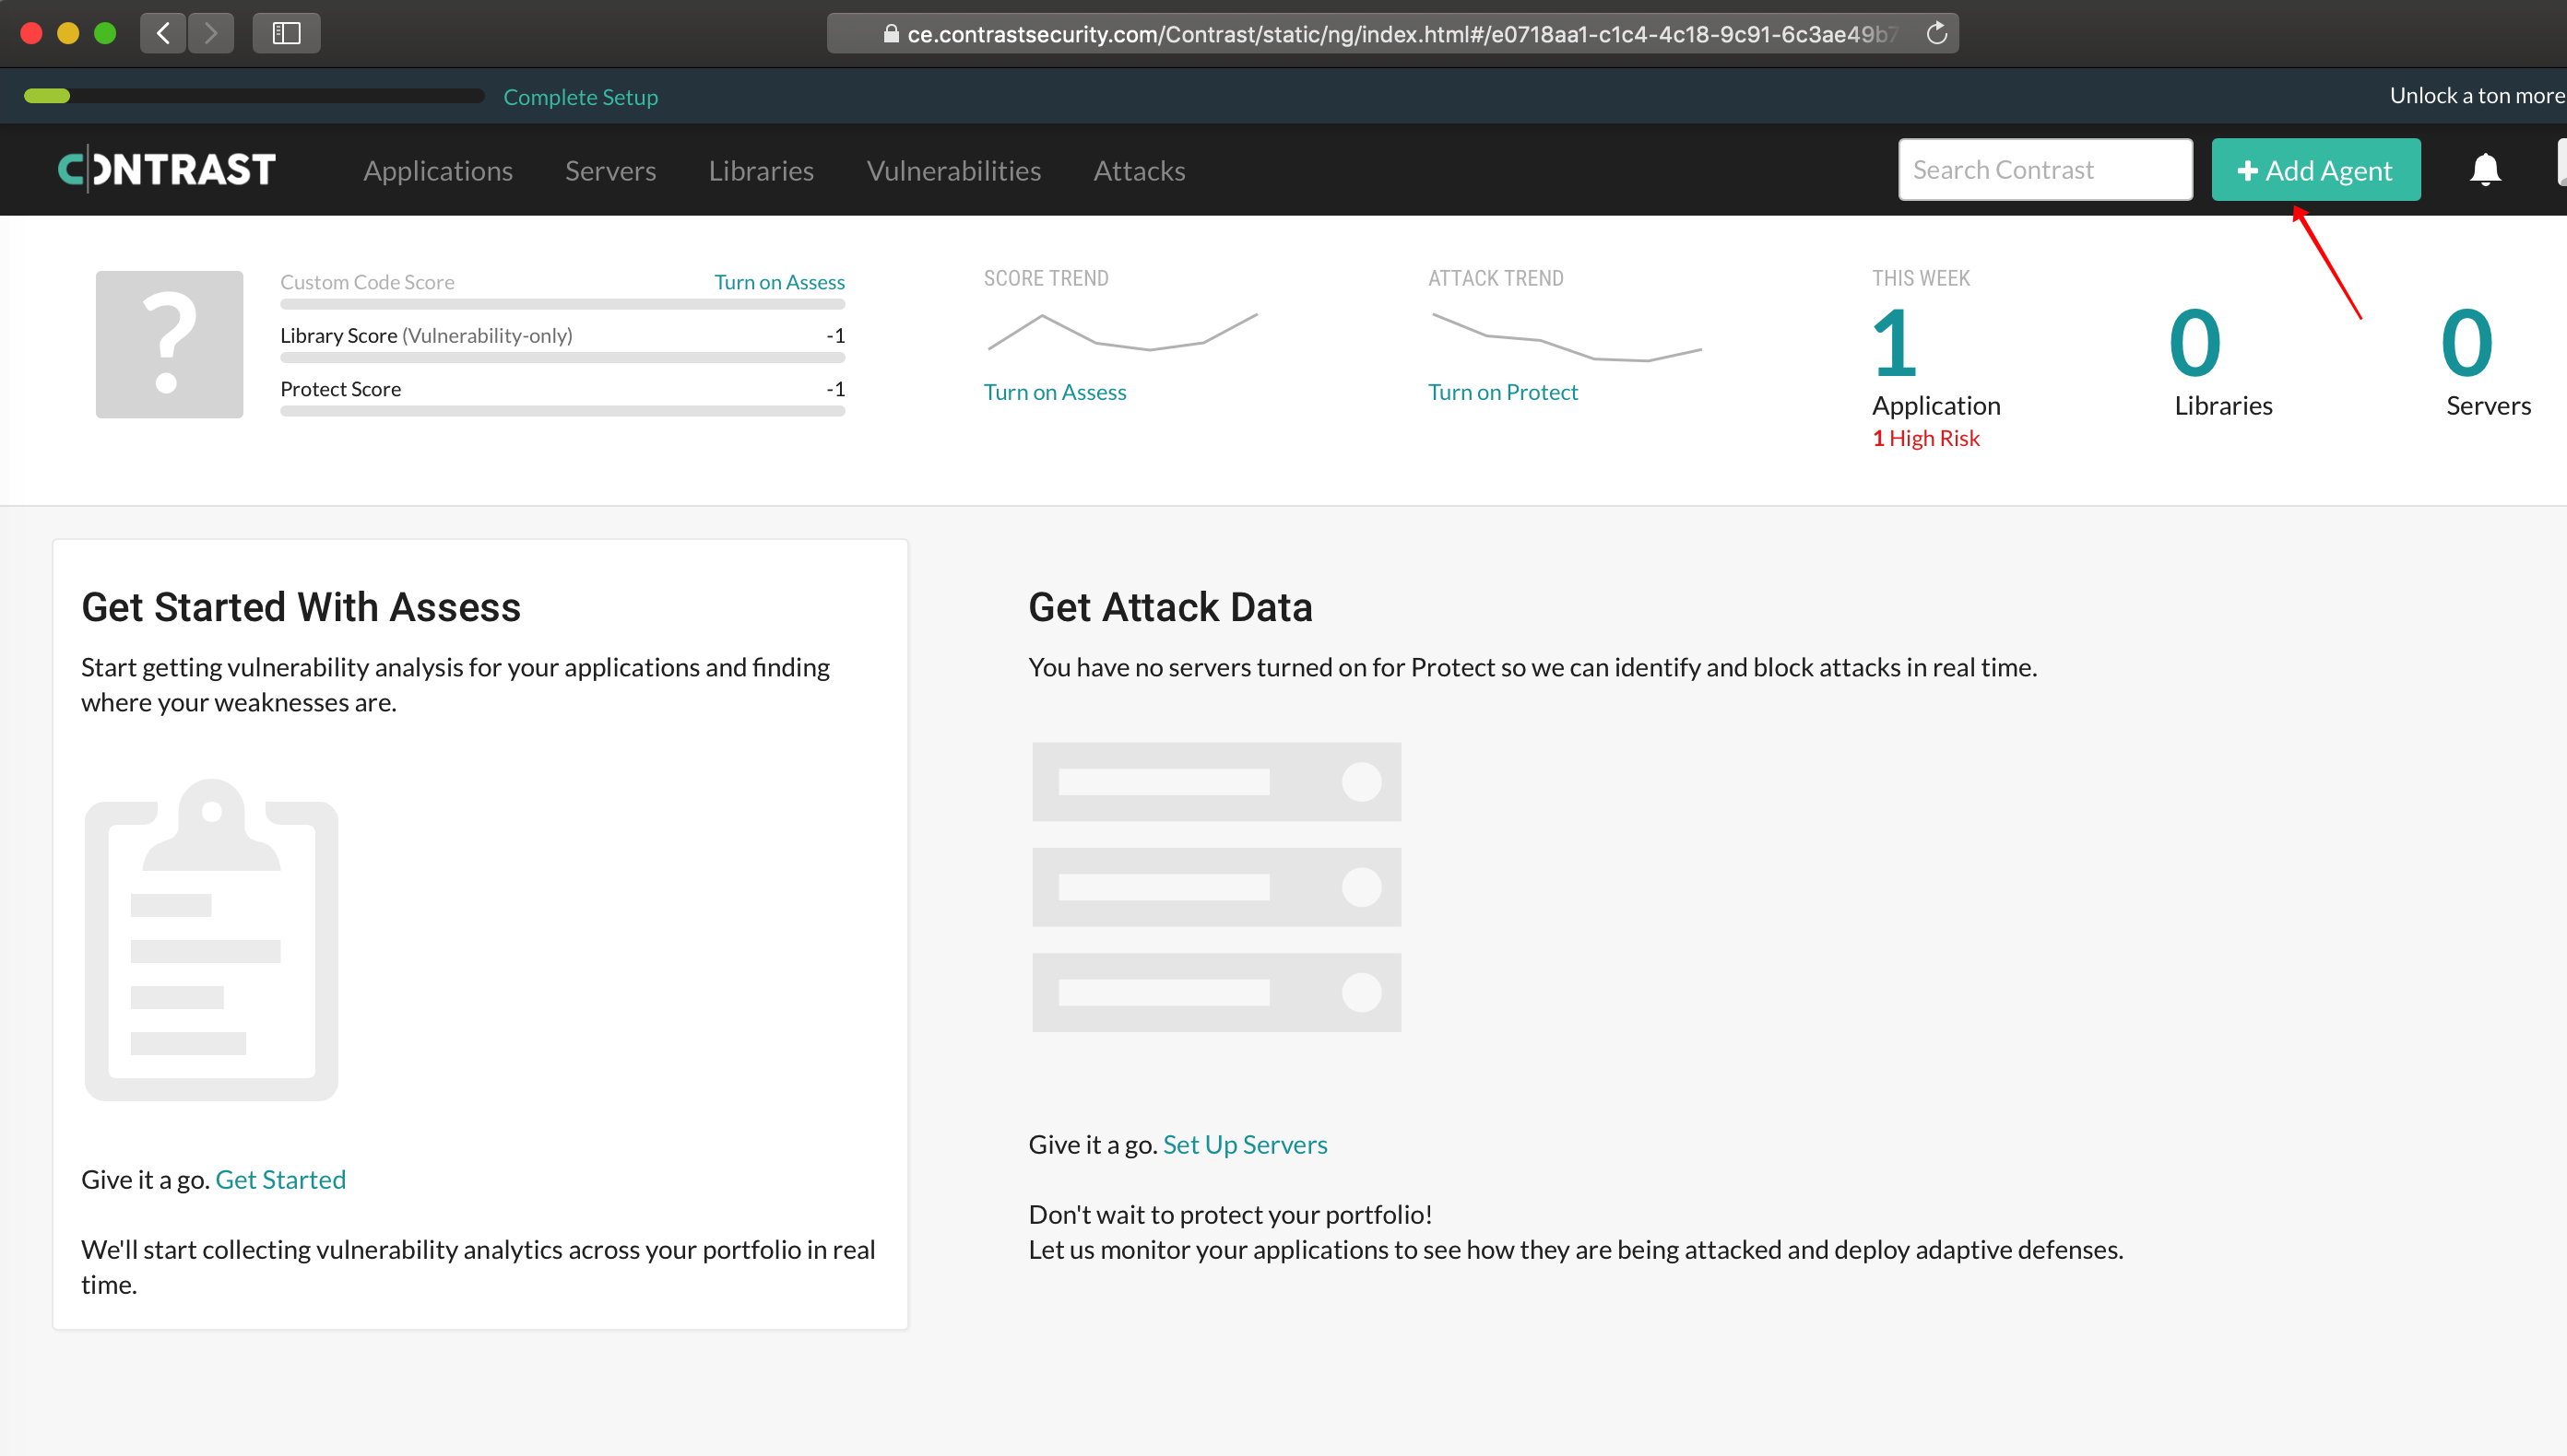Image resolution: width=2567 pixels, height=1456 pixels.
Task: Open the notifications bell icon
Action: click(2485, 170)
